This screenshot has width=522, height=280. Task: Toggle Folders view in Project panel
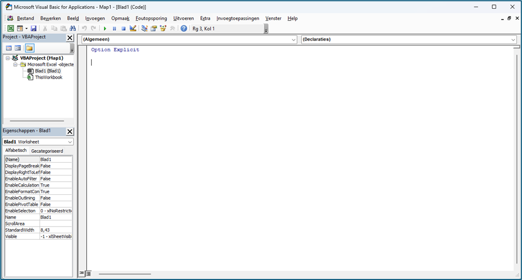(29, 48)
